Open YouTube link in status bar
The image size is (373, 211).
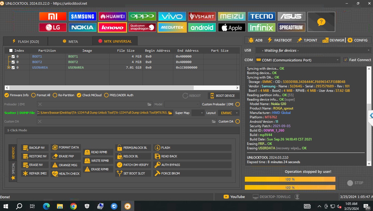coord(234,197)
